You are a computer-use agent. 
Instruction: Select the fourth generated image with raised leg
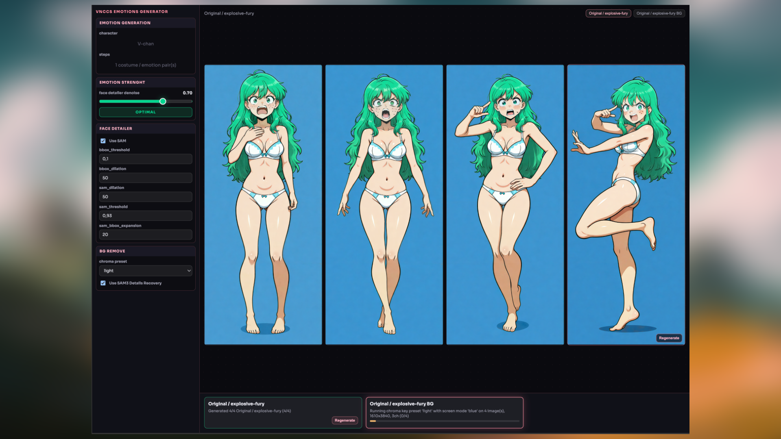pyautogui.click(x=626, y=205)
